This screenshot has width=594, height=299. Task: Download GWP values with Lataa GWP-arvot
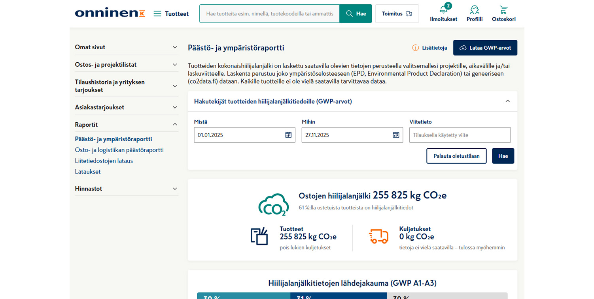(485, 48)
